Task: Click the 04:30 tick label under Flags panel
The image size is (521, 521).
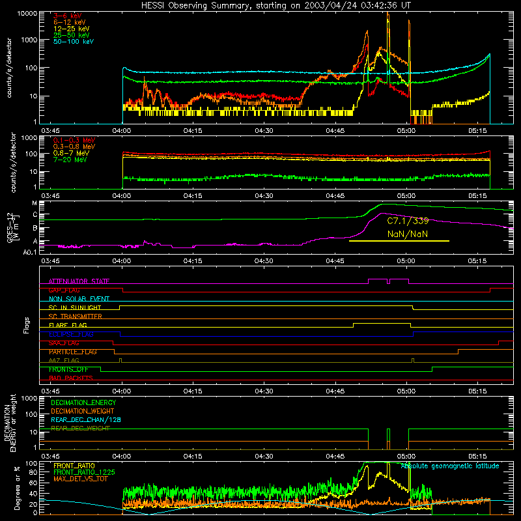Action: pos(264,391)
